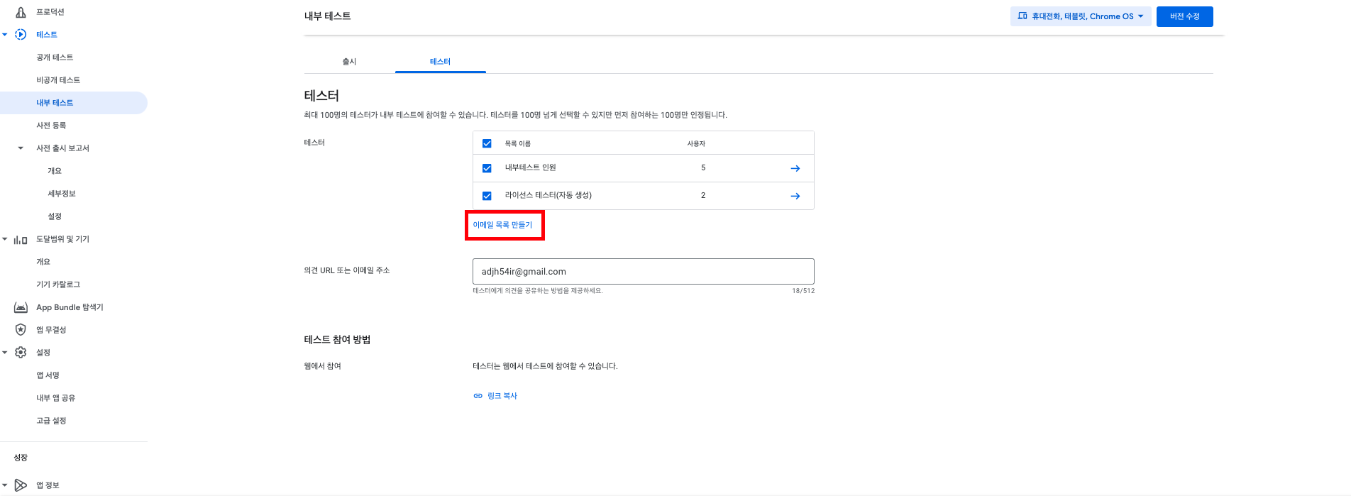
Task: Toggle the select-all checkbox in 목록 이름 header
Action: click(487, 143)
